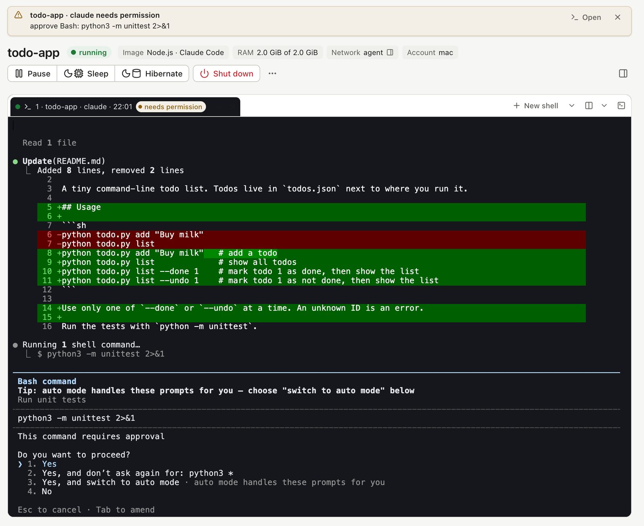The image size is (644, 526).
Task: Expand the split pane dropdown arrow
Action: pyautogui.click(x=604, y=106)
